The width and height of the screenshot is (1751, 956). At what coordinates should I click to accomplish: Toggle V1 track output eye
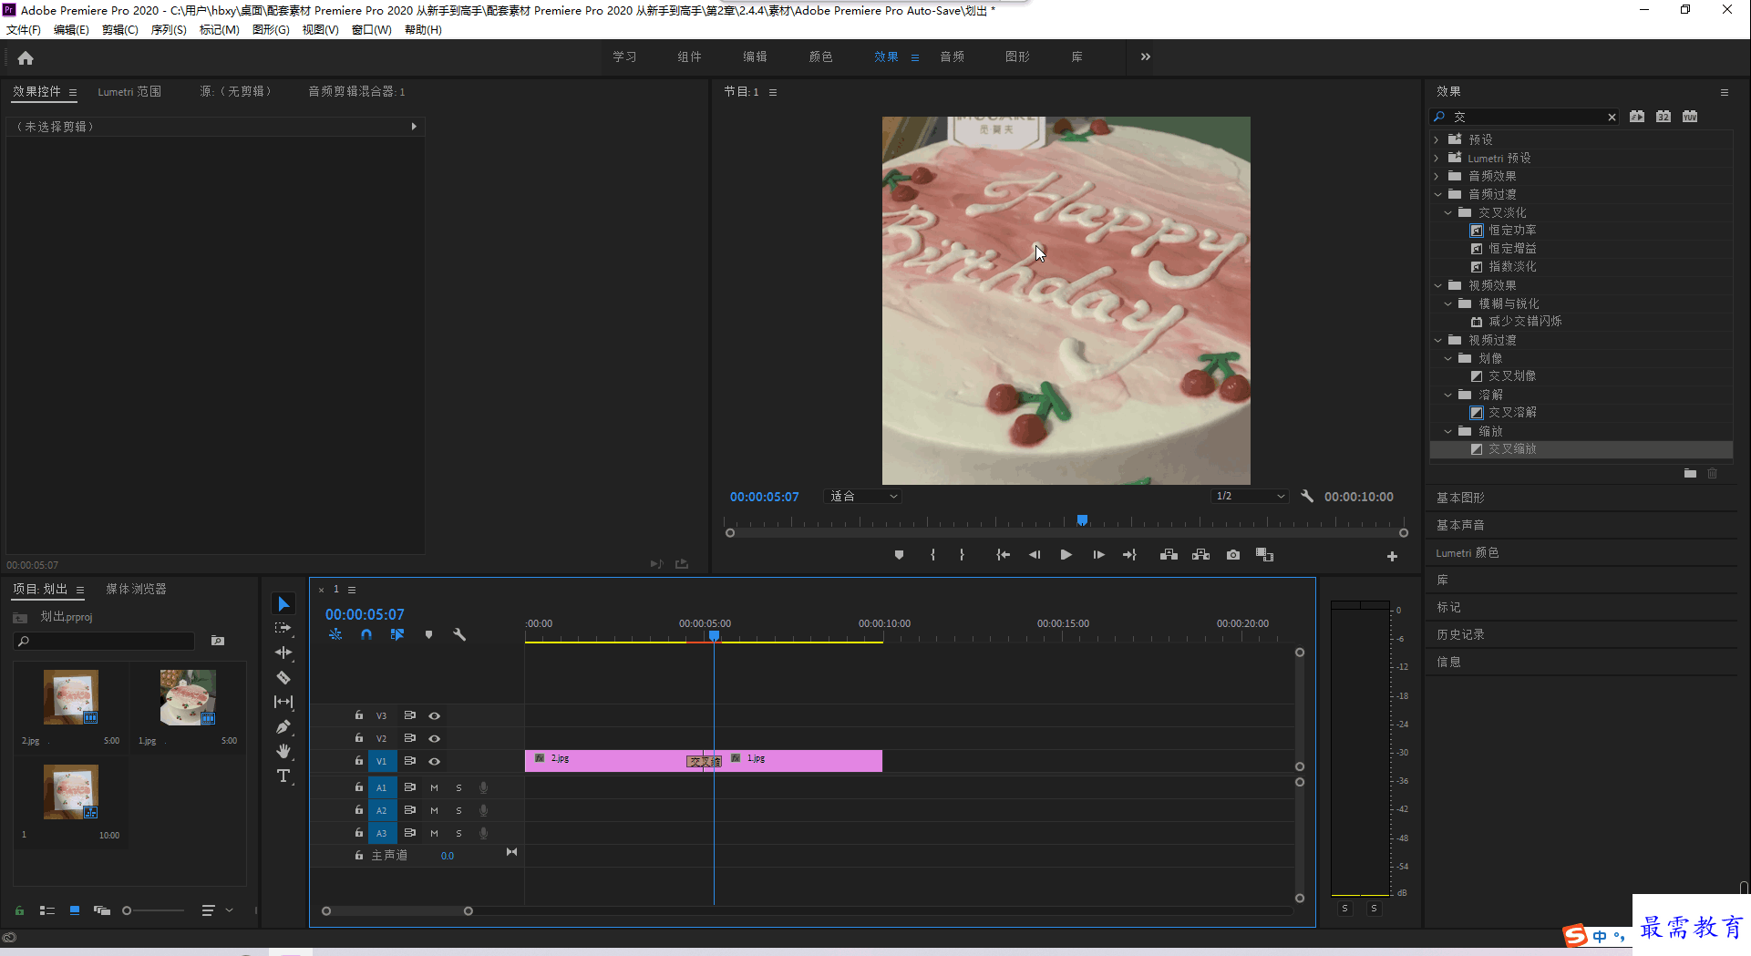tap(435, 761)
